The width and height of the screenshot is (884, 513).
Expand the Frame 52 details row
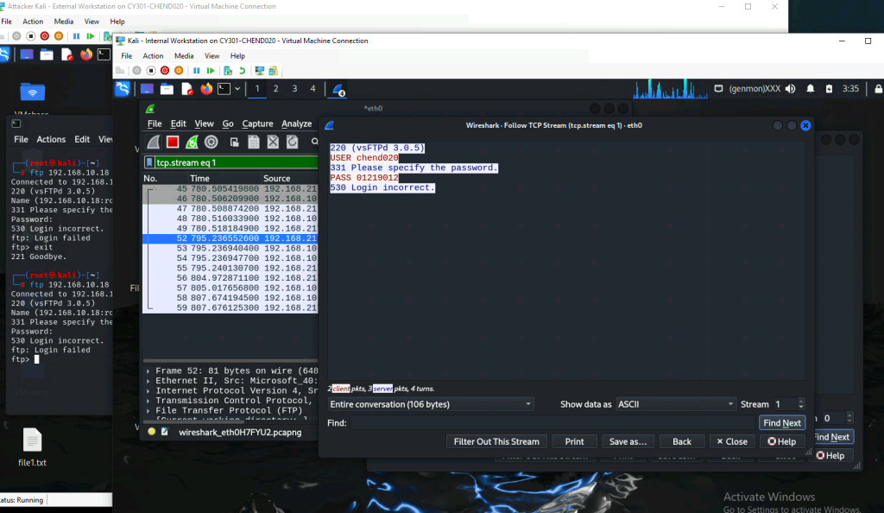click(x=148, y=370)
